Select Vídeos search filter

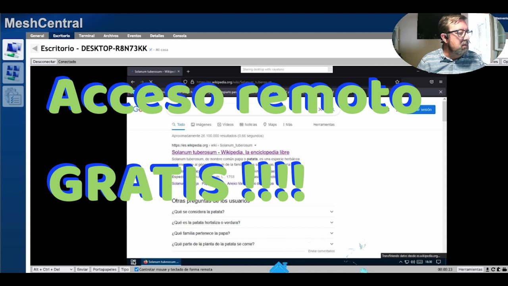coord(225,124)
